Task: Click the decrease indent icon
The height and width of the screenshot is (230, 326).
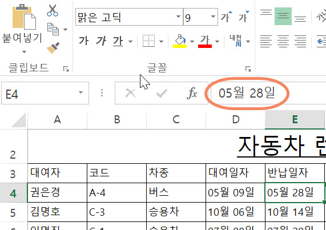Action: [x=321, y=41]
